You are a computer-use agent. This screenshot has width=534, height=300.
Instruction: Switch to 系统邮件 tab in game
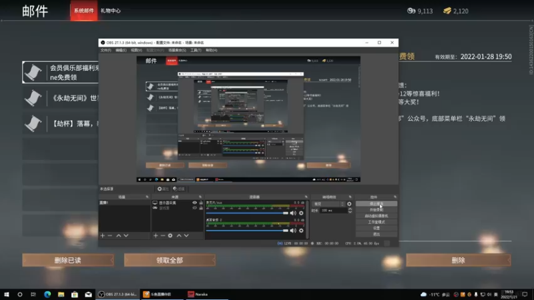click(84, 11)
